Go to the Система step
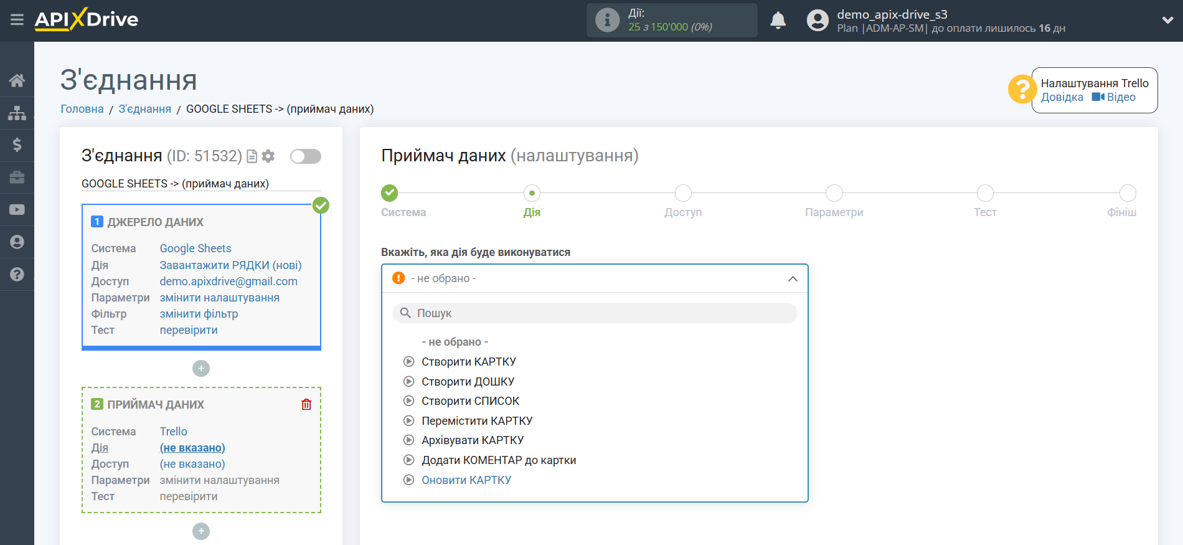The image size is (1183, 545). 390,193
